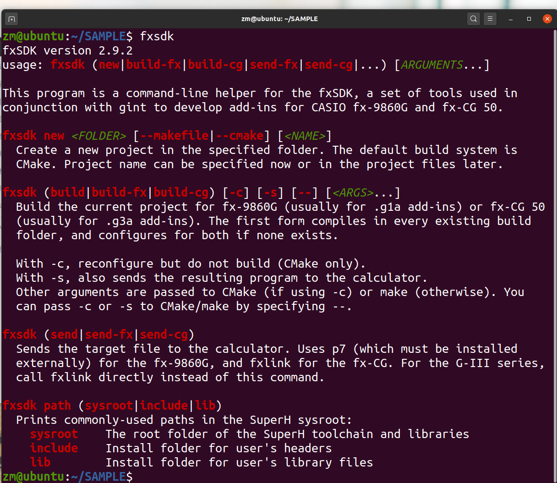Viewport: 557px width, 483px height.
Task: Open a new terminal tab
Action: click(x=12, y=19)
